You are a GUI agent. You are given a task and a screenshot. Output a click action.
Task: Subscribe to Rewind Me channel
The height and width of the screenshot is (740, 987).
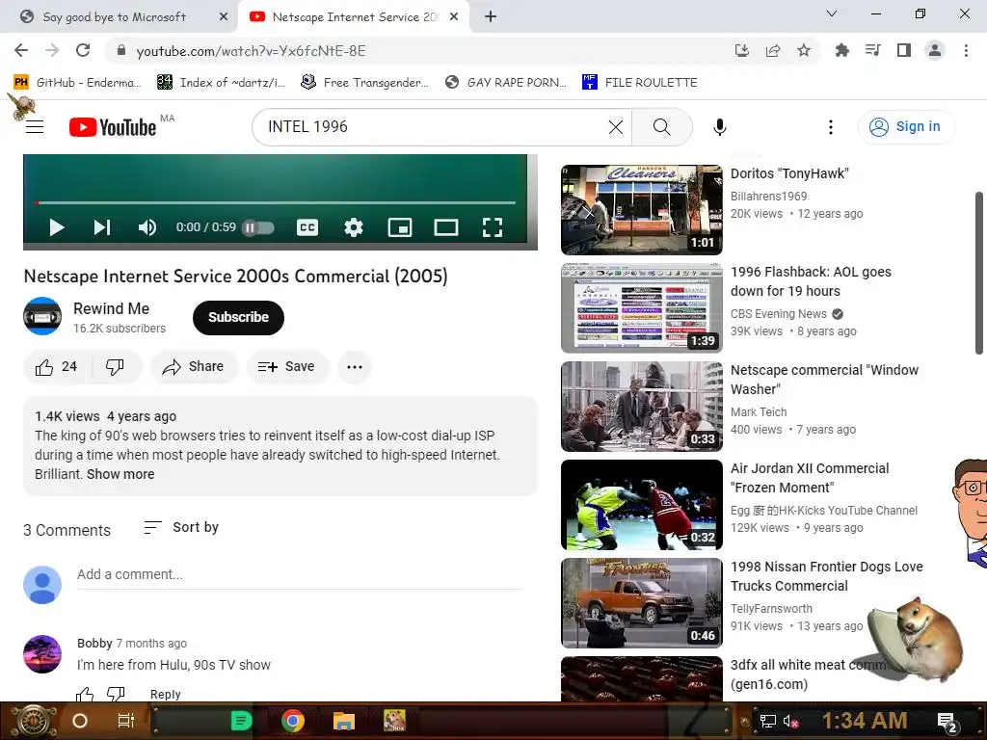[239, 318]
